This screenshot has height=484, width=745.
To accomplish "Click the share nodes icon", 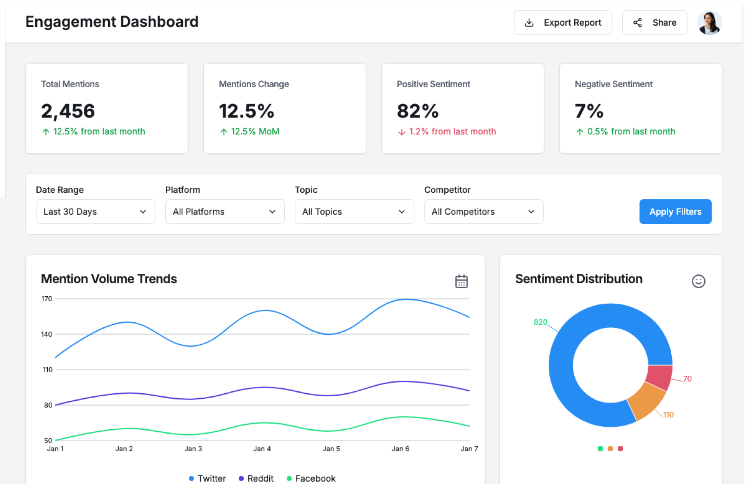I will pos(638,23).
